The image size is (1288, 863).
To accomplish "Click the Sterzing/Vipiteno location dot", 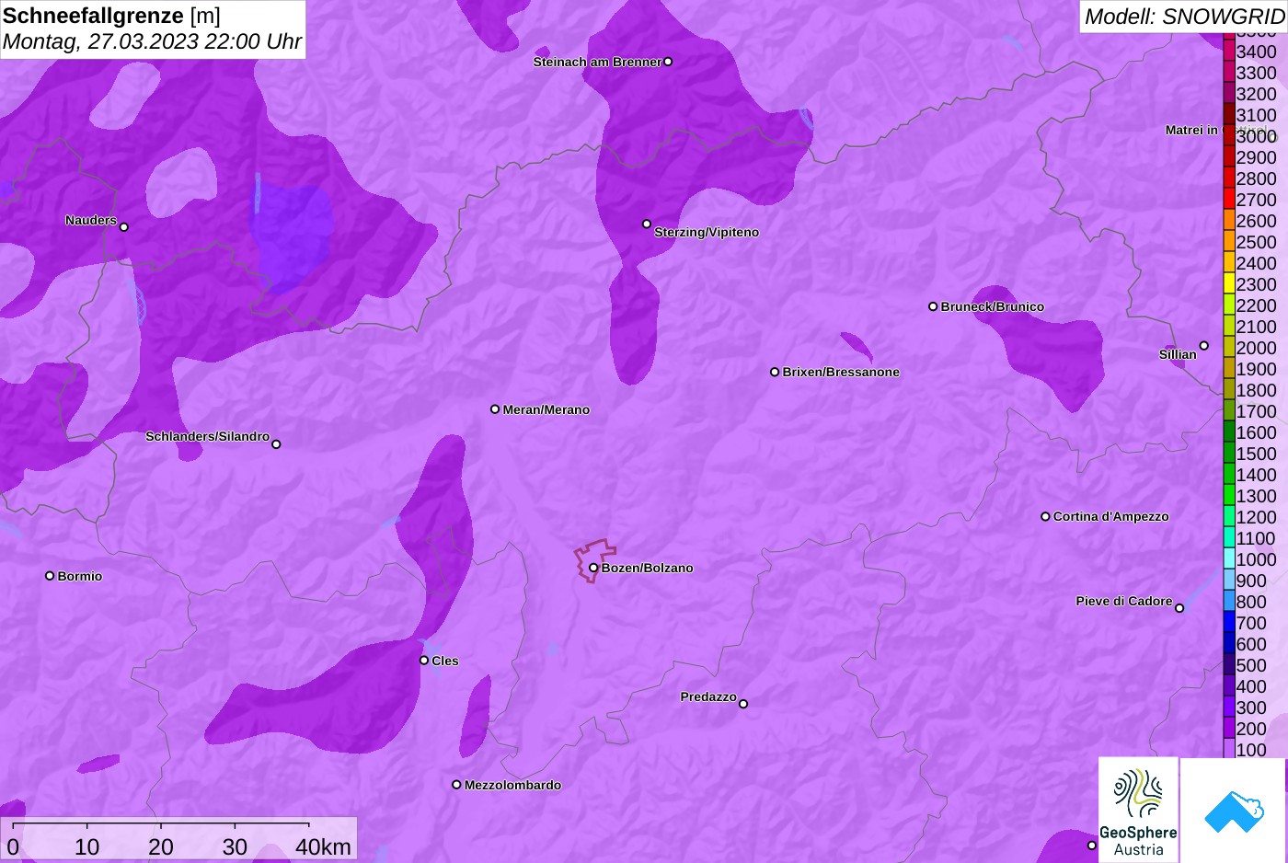I will pyautogui.click(x=647, y=224).
